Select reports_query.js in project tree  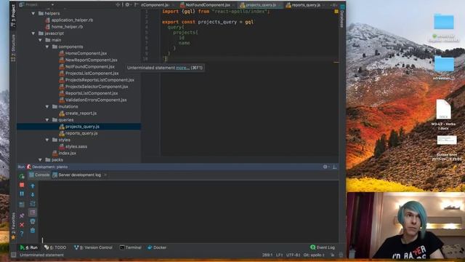tap(81, 133)
